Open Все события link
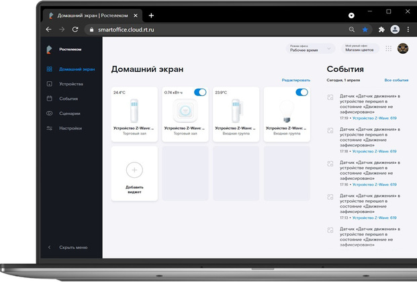The height and width of the screenshot is (282, 417). 396,80
